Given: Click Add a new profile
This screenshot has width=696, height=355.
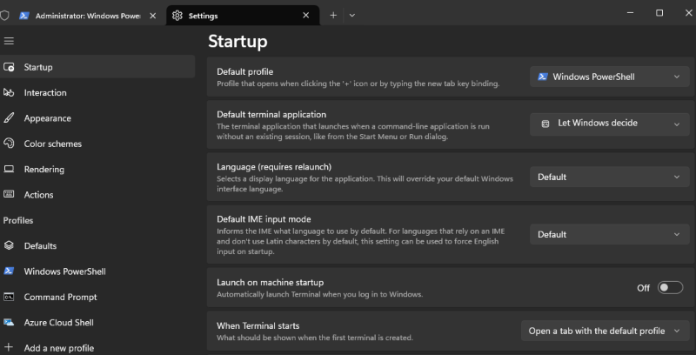Looking at the screenshot, I should click(97, 347).
